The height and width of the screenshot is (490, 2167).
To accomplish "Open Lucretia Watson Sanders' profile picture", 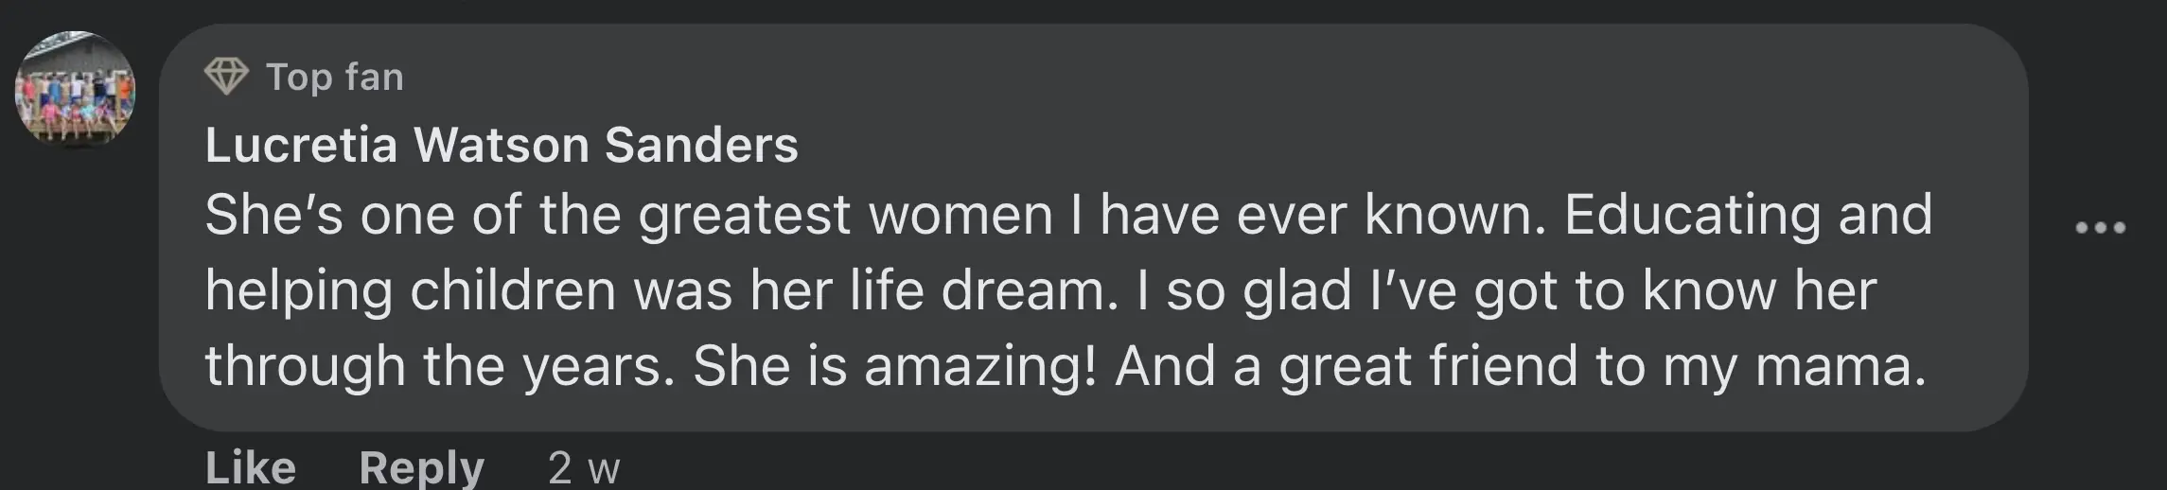I will pyautogui.click(x=75, y=91).
